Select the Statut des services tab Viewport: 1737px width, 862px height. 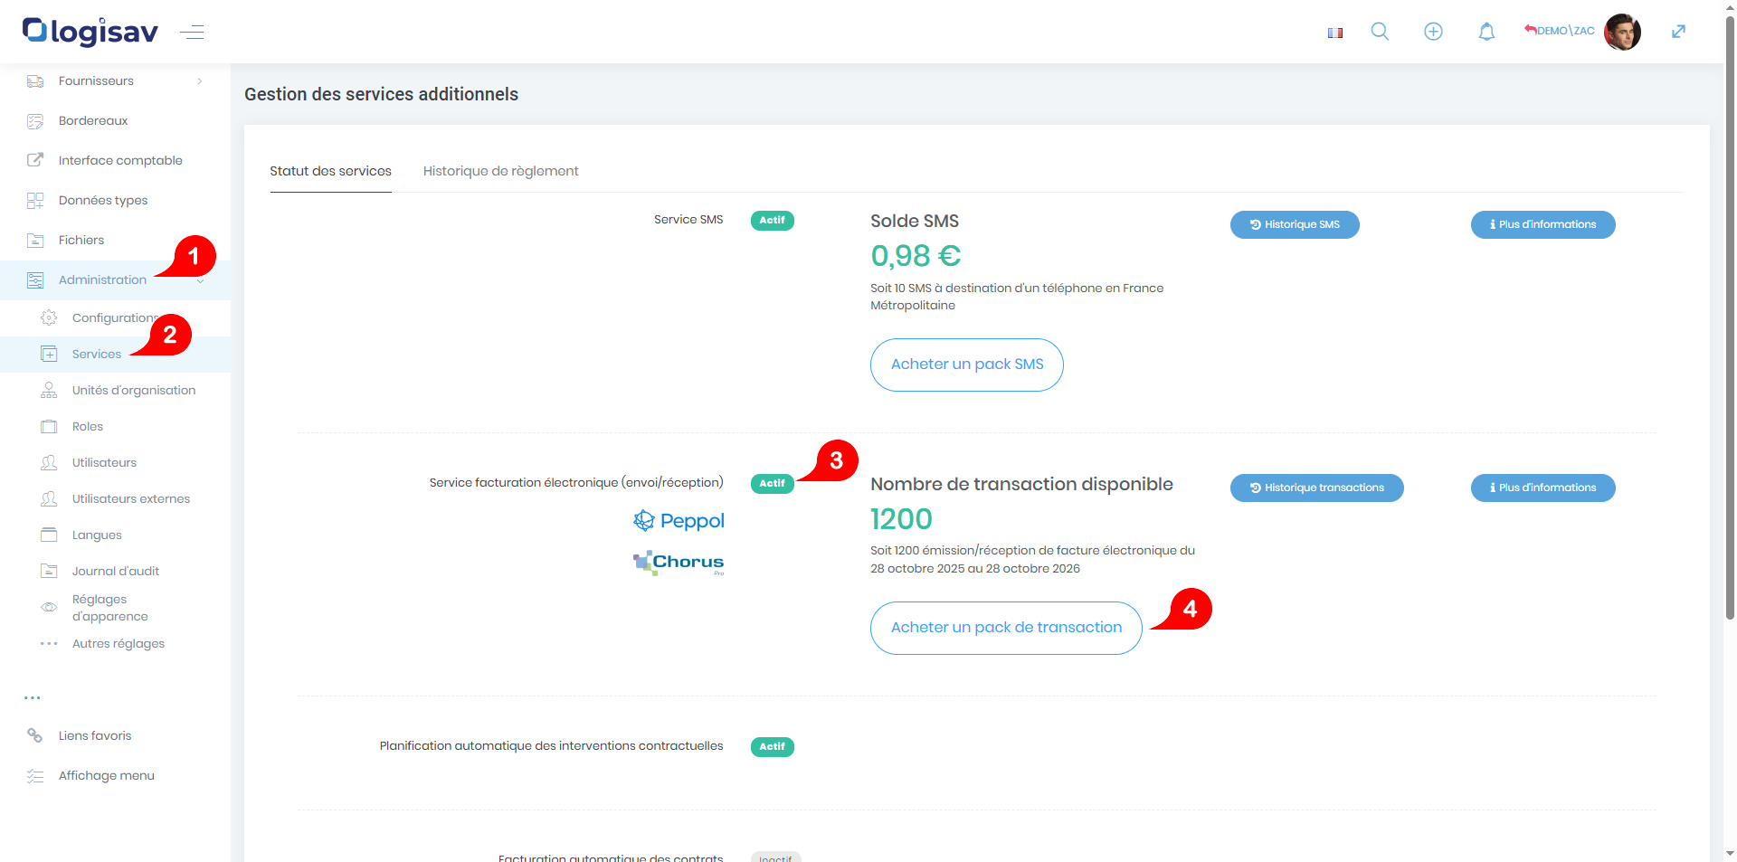[x=330, y=171]
